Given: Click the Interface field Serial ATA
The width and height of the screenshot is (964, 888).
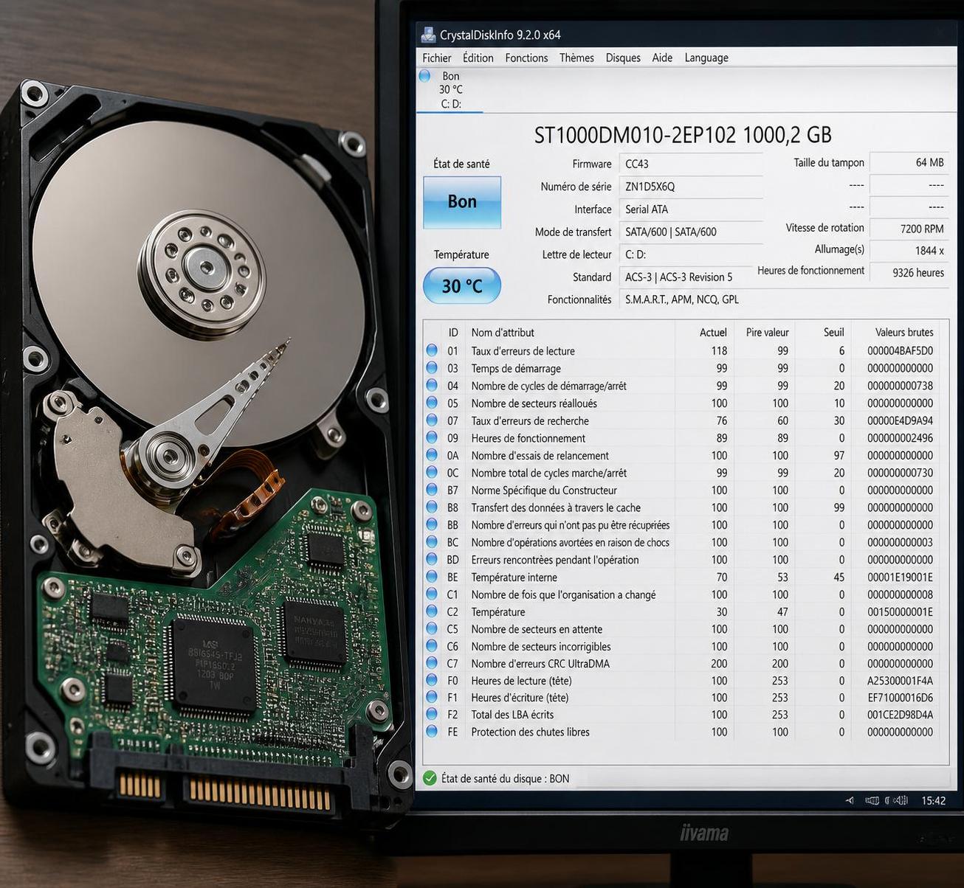Looking at the screenshot, I should [x=691, y=209].
